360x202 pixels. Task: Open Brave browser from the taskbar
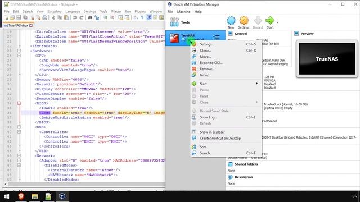click(x=21, y=196)
